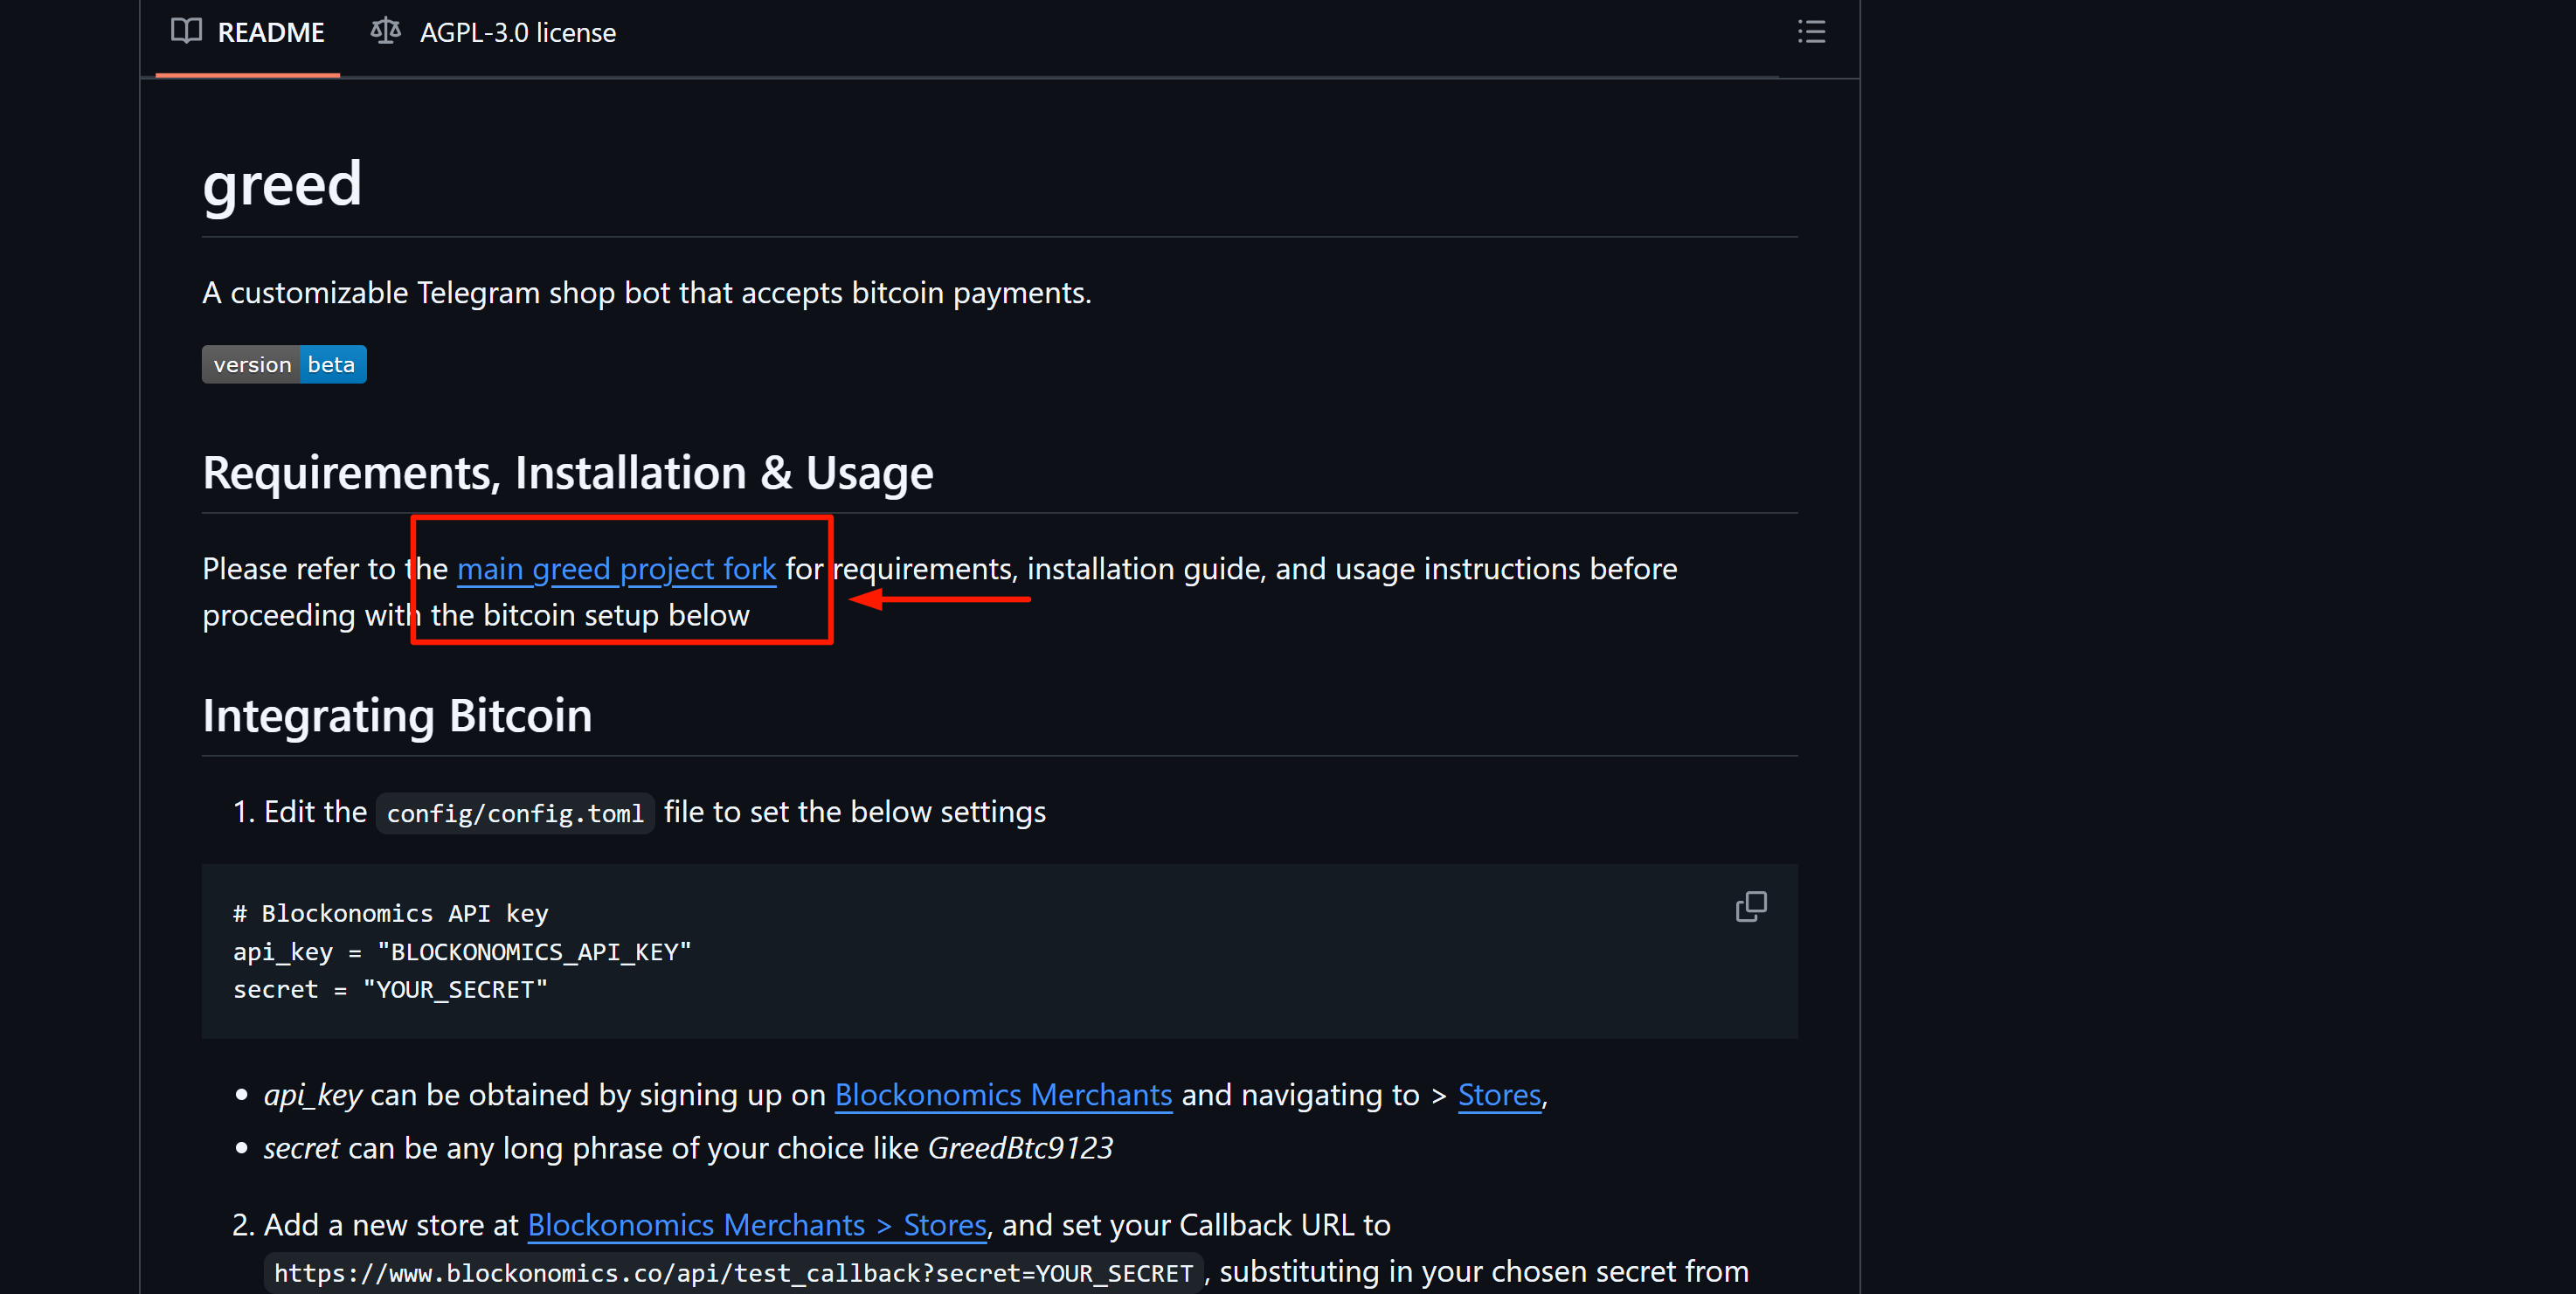Click the version beta badge

284,365
